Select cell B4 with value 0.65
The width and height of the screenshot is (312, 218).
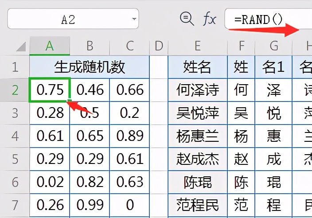90,136
